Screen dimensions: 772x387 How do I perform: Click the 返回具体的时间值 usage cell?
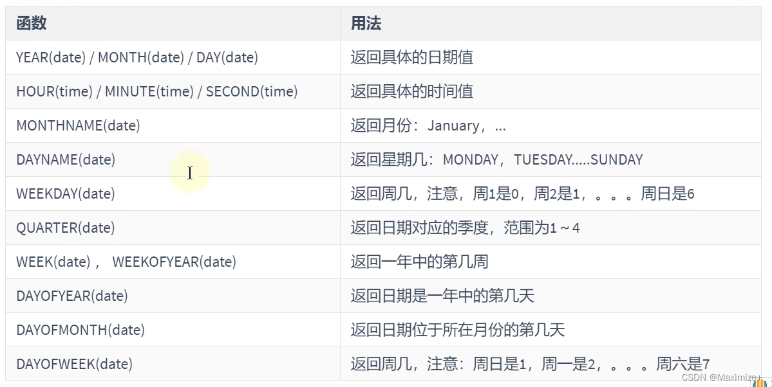tap(551, 91)
